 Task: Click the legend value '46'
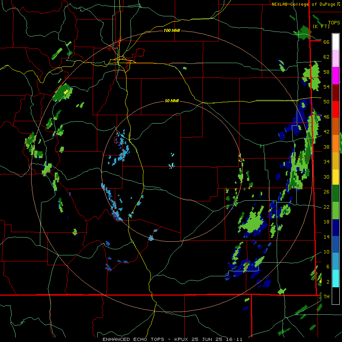326,117
